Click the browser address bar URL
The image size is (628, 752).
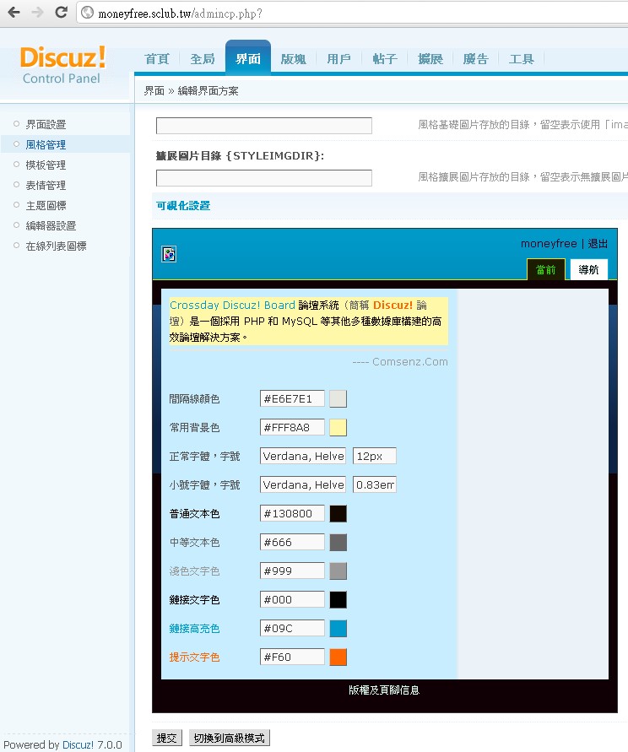[180, 14]
